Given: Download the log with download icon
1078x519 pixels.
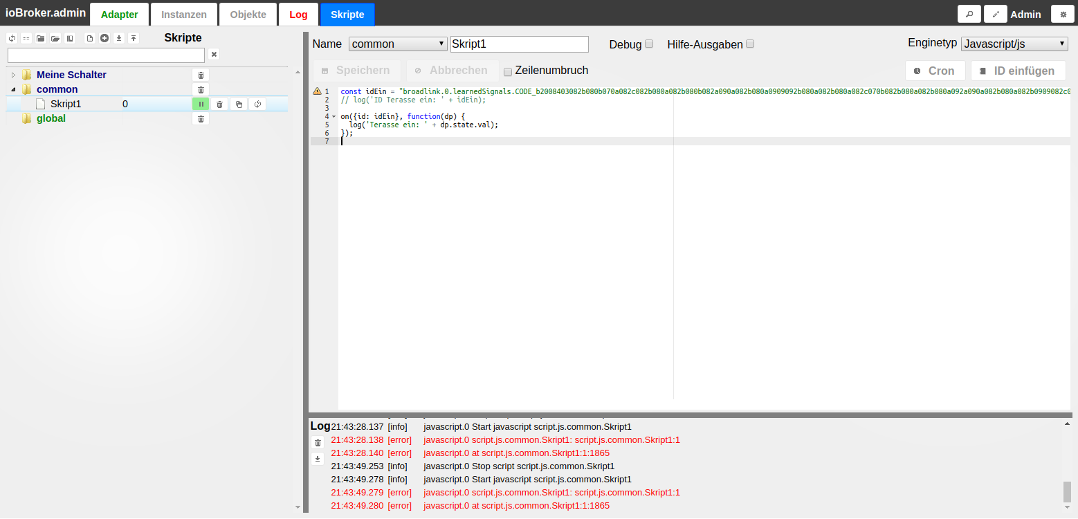Looking at the screenshot, I should pos(318,458).
